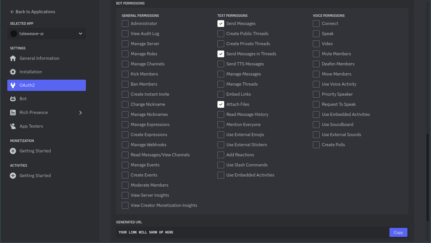
Task: Enable Create Public Threads permission
Action: click(x=221, y=34)
